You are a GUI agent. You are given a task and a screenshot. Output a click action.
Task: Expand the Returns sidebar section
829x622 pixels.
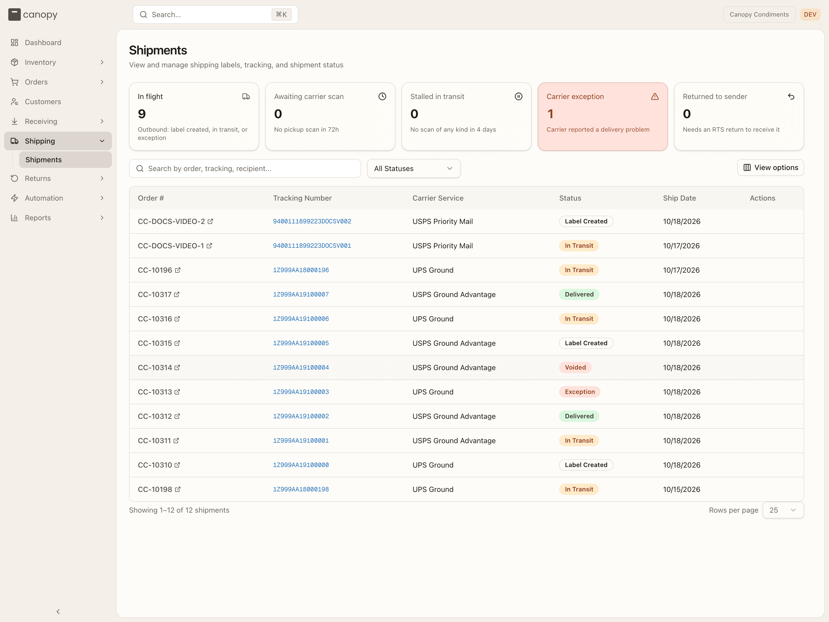[x=102, y=179]
